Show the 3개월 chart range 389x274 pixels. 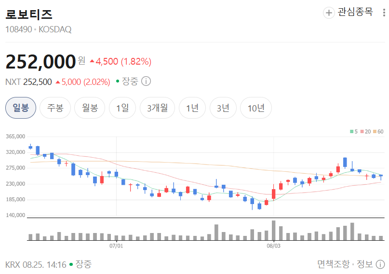(x=157, y=108)
